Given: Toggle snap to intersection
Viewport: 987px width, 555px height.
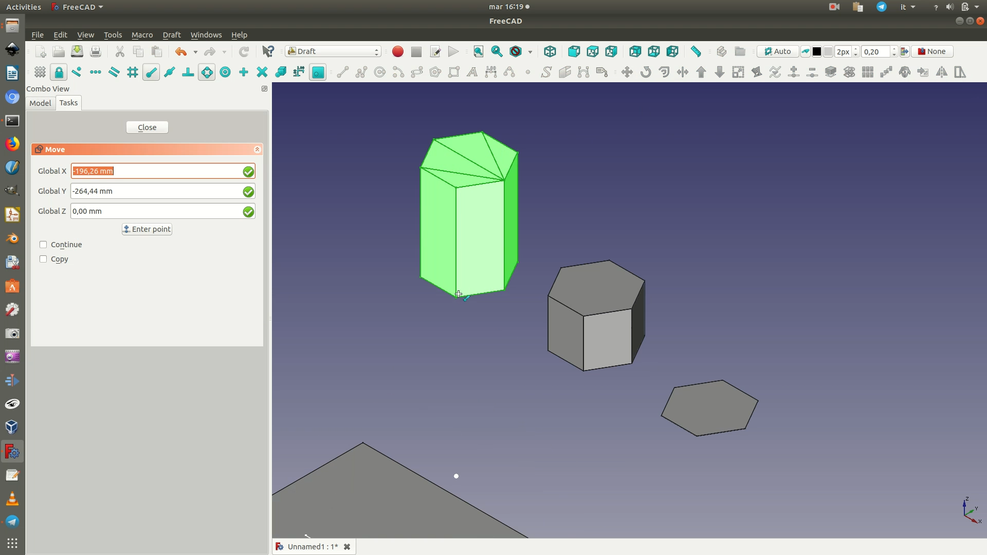Looking at the screenshot, I should pos(262,72).
